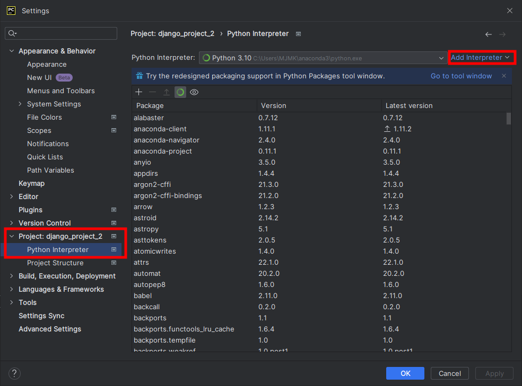The height and width of the screenshot is (386, 522).
Task: Click the Project: django_project_2 breadcrumb
Action: pos(172,33)
